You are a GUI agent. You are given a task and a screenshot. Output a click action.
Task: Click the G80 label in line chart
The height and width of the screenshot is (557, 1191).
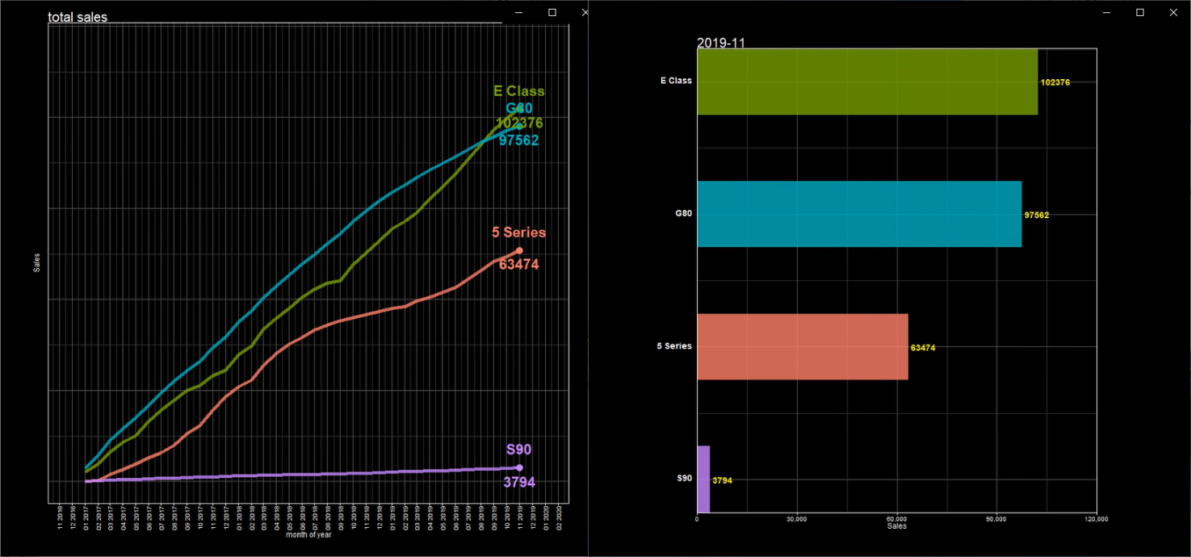point(519,108)
